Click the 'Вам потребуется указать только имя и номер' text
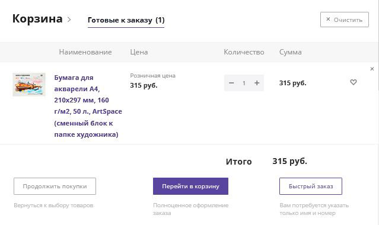Screen dimensions: 379x225 click(314, 209)
